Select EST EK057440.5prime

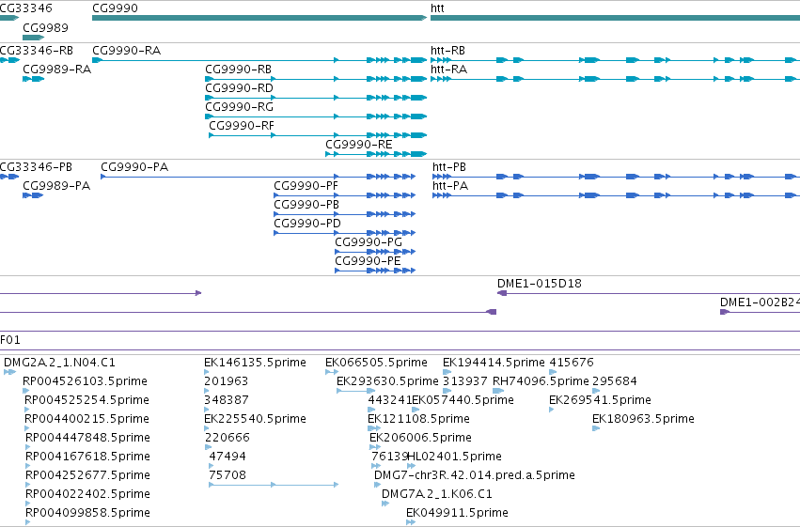pos(416,410)
